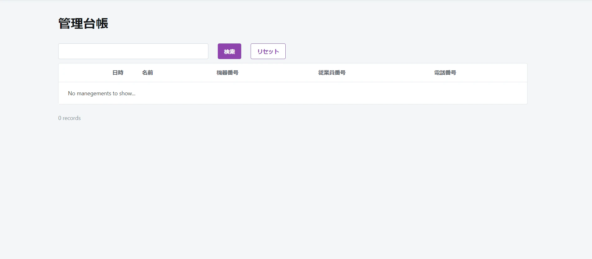
Task: Click the 管理台帳 page heading
Action: pos(83,23)
